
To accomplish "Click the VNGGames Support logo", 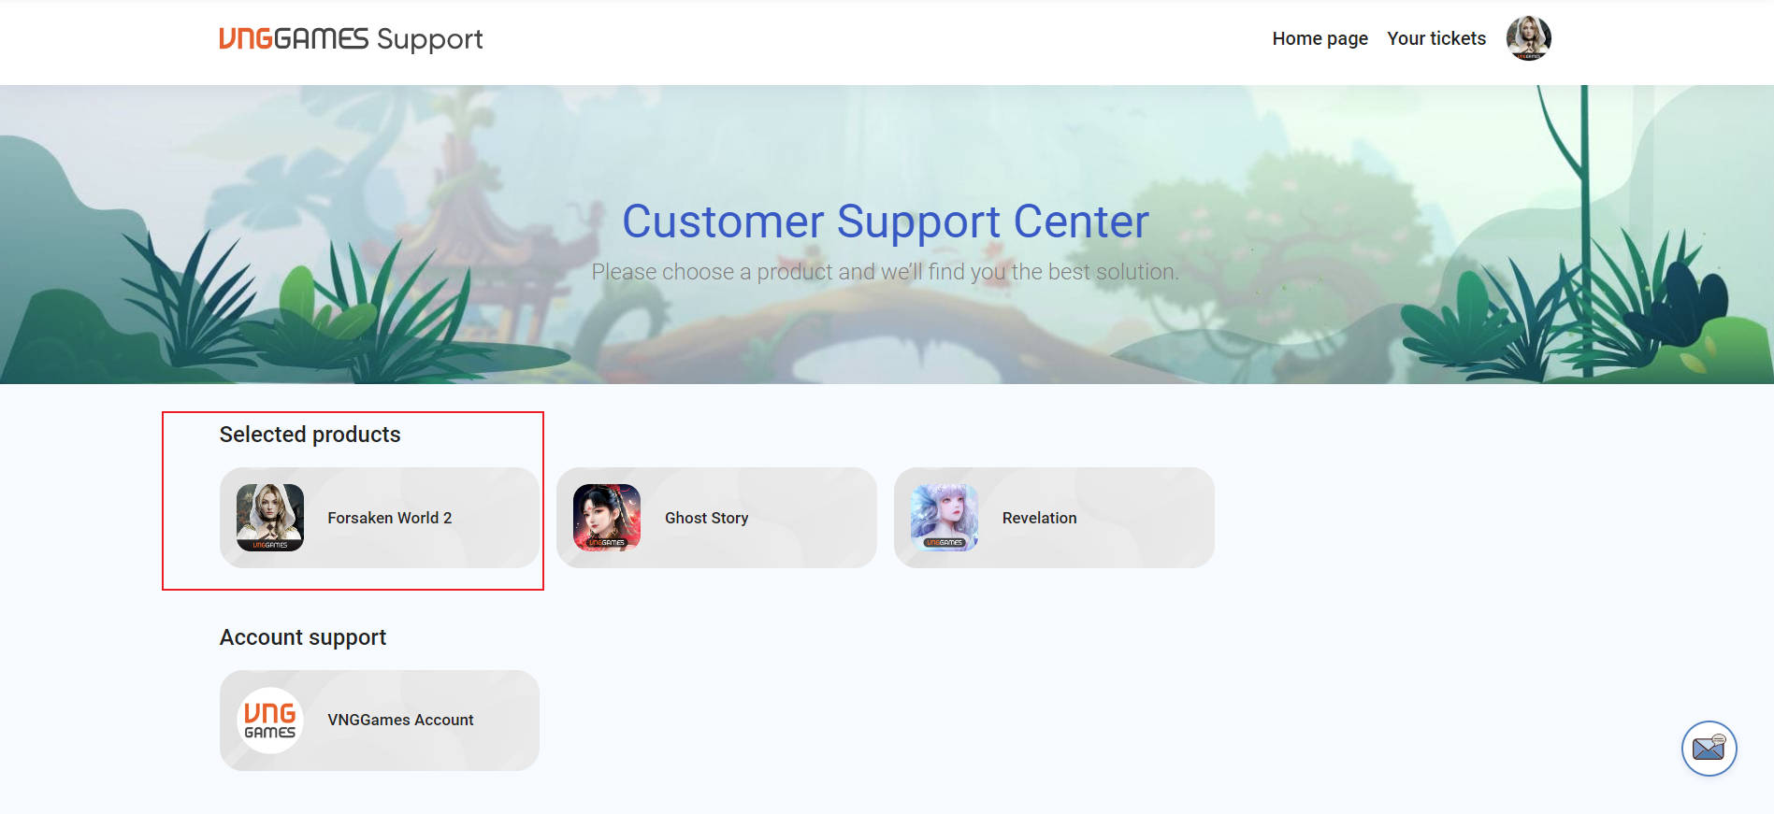I will pyautogui.click(x=351, y=39).
